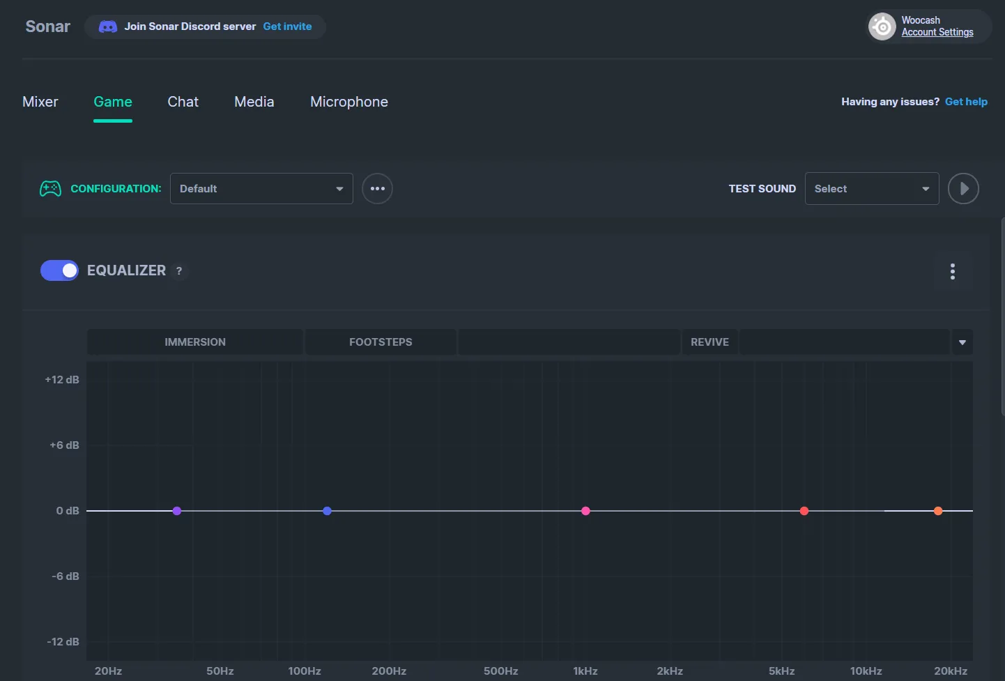Viewport: 1005px width, 681px height.
Task: Select the FOOTSTEPS frequency range
Action: (x=381, y=342)
